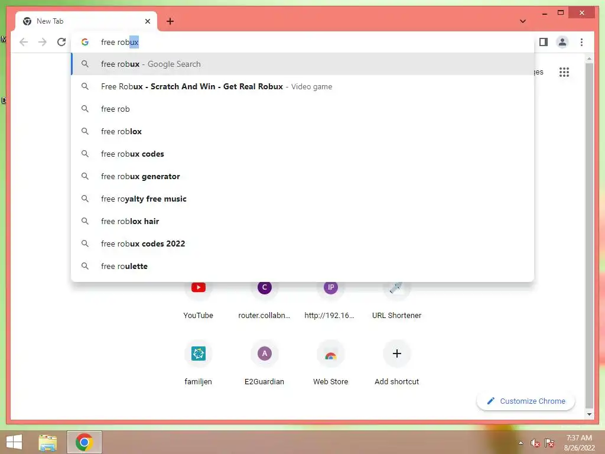The image size is (605, 454).
Task: Click the browser forward arrow
Action: [43, 42]
